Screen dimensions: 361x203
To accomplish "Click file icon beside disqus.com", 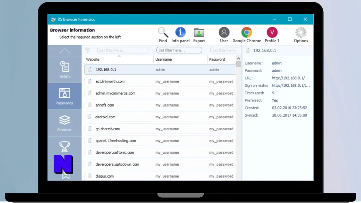I will pyautogui.click(x=90, y=176).
